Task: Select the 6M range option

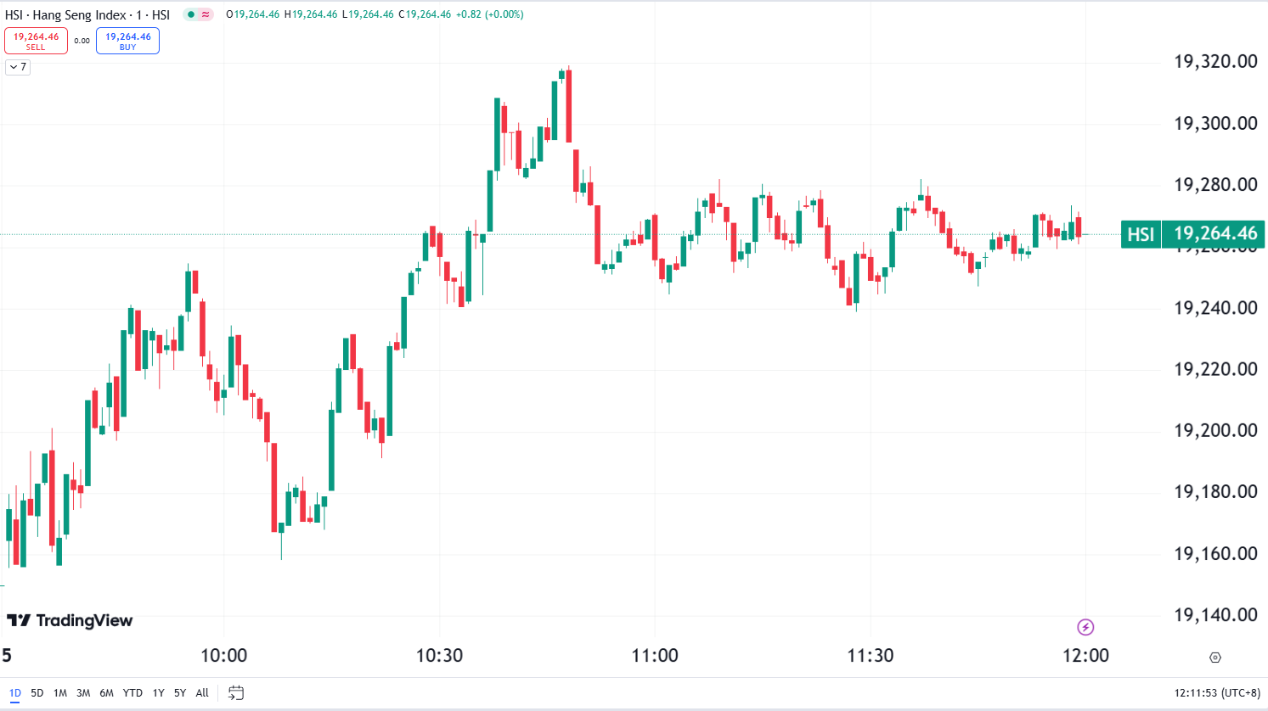Action: [107, 692]
